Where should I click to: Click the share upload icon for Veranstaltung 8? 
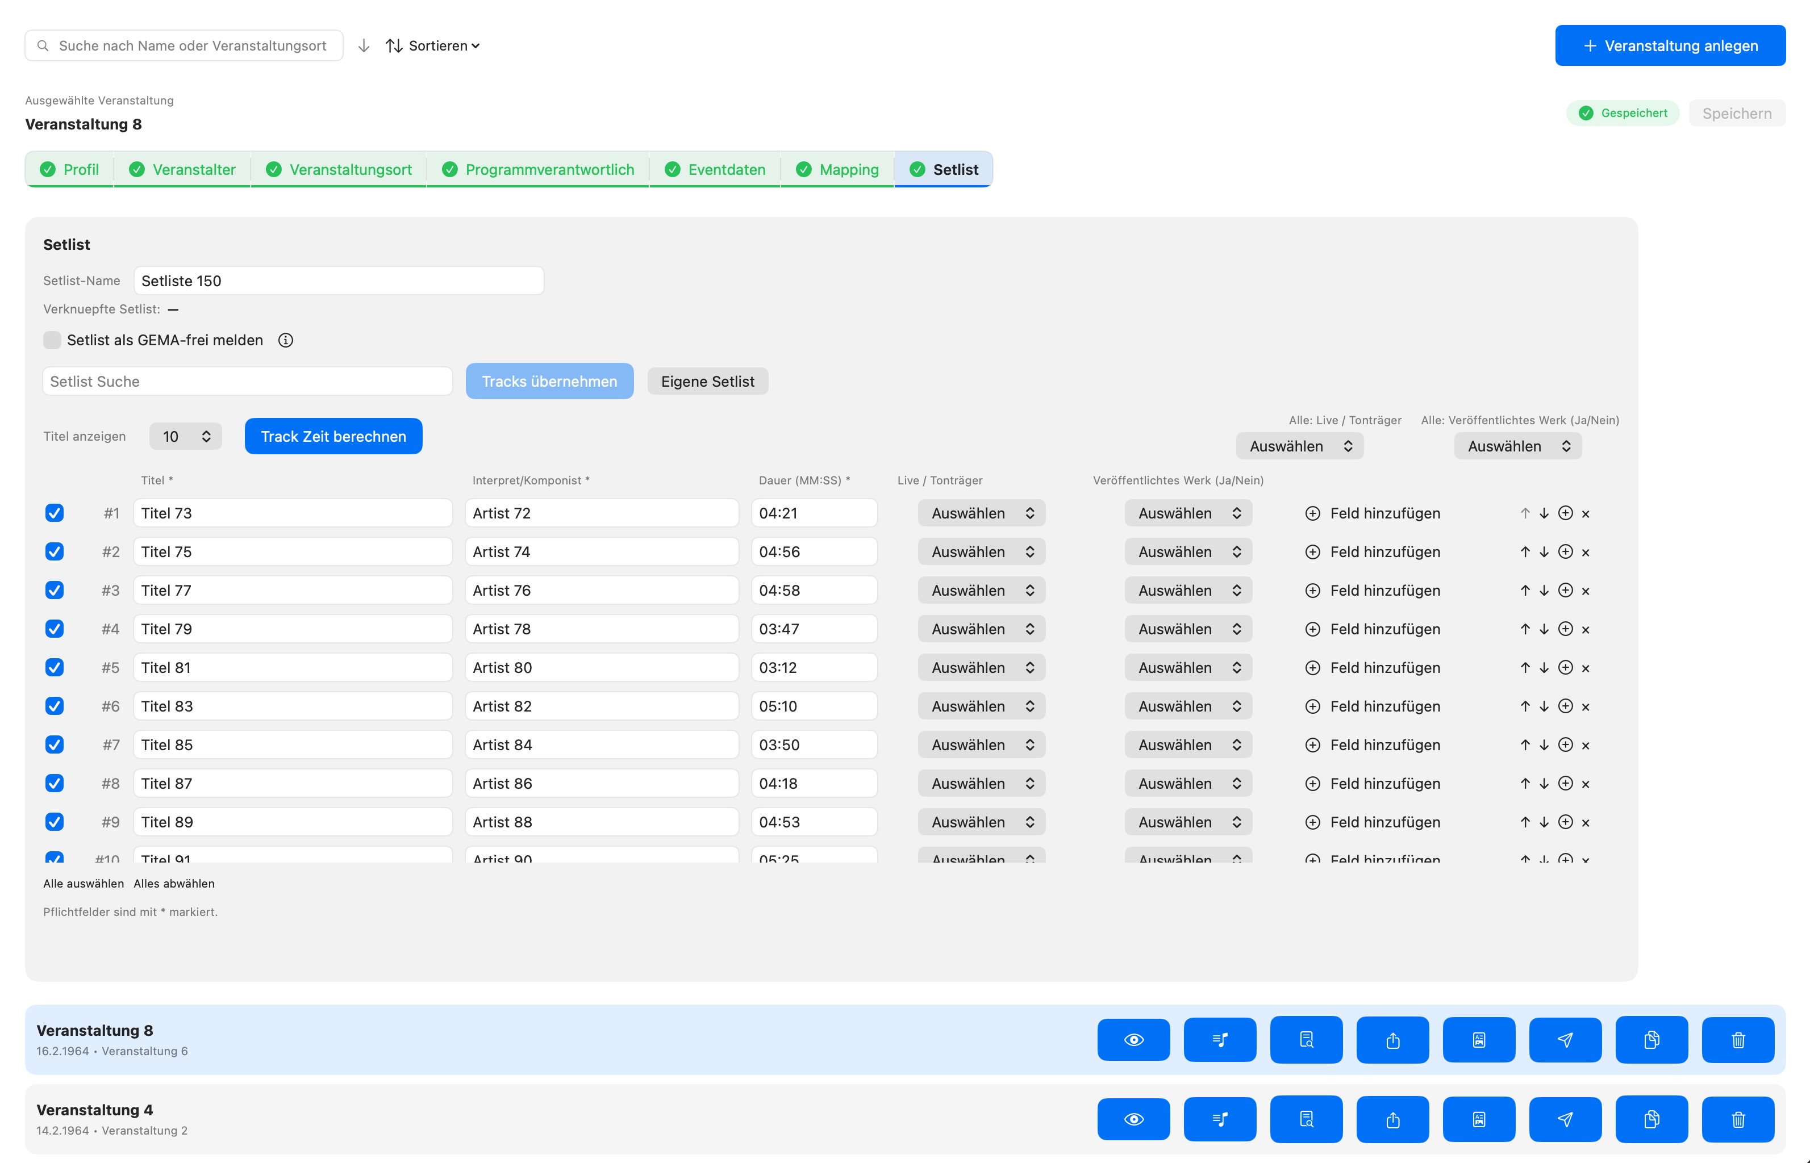[1392, 1040]
